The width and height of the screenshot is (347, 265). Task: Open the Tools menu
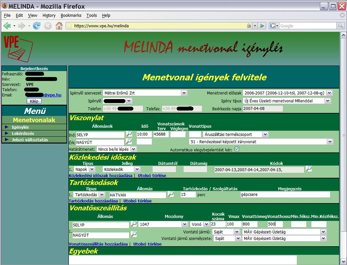click(x=91, y=16)
